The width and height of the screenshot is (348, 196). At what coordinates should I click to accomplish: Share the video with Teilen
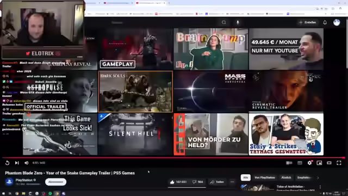(x=217, y=182)
